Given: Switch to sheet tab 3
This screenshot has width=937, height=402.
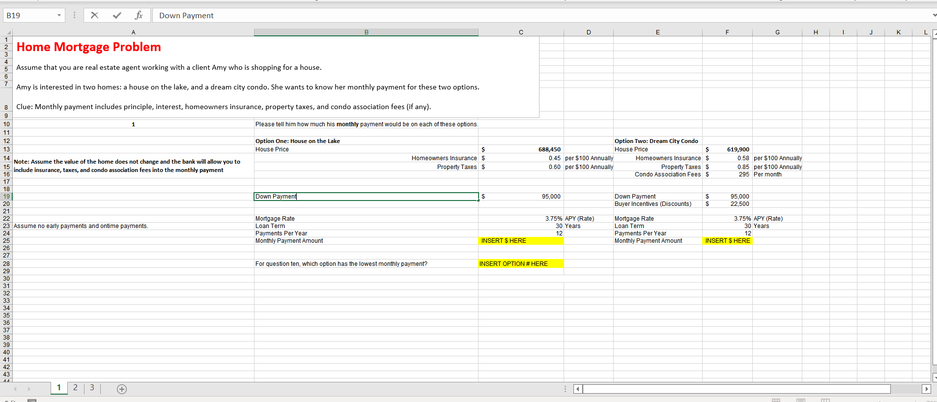Looking at the screenshot, I should 92,388.
